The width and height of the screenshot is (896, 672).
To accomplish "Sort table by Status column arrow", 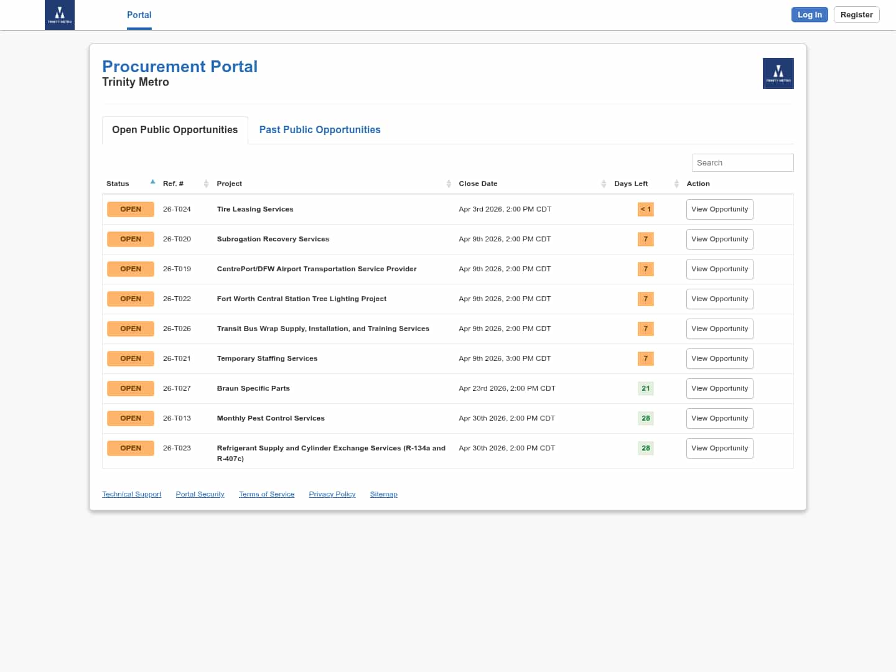I will coord(152,182).
